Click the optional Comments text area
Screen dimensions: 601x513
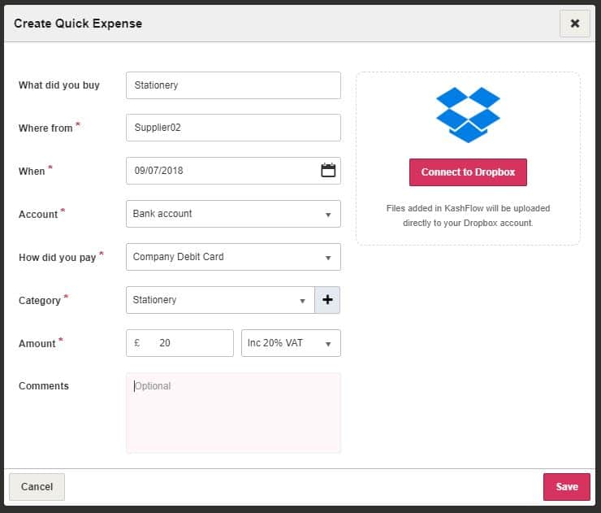233,413
